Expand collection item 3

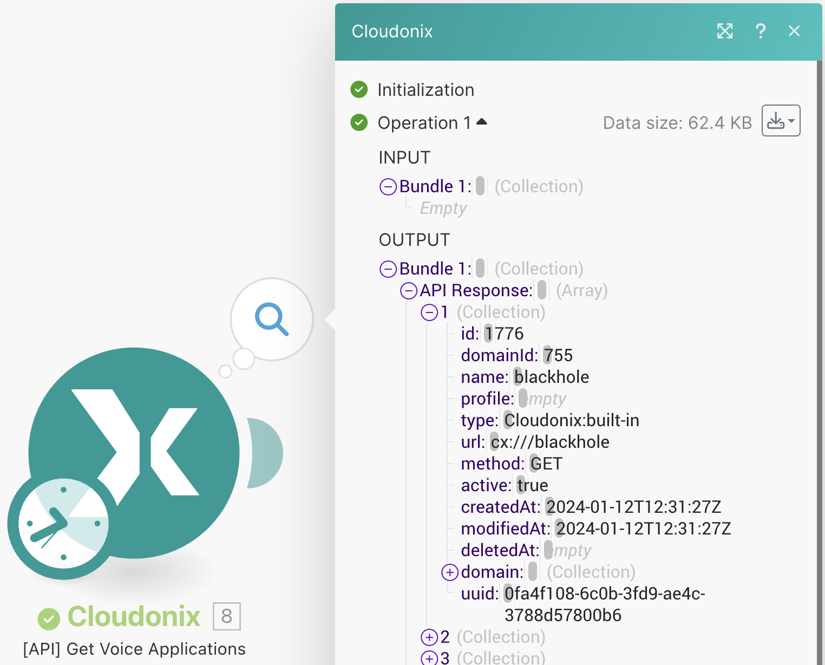(429, 658)
